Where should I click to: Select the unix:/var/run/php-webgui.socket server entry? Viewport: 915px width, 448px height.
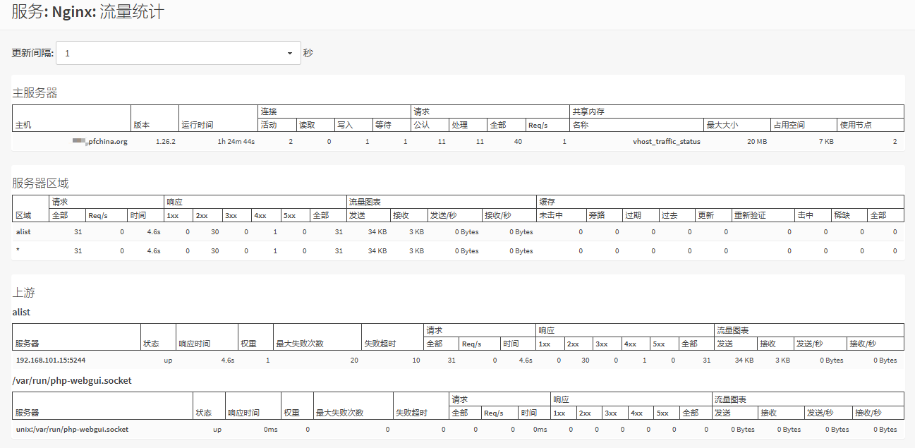(x=72, y=429)
